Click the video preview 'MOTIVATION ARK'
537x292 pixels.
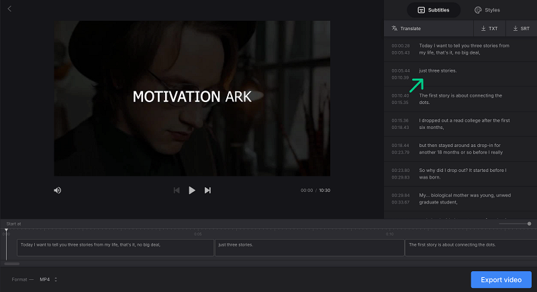192,98
